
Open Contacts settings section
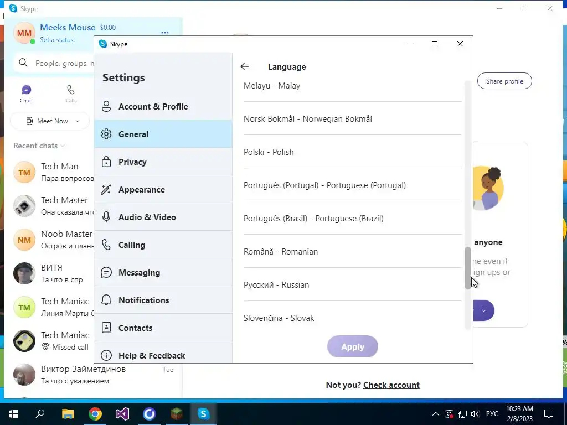[x=163, y=328]
